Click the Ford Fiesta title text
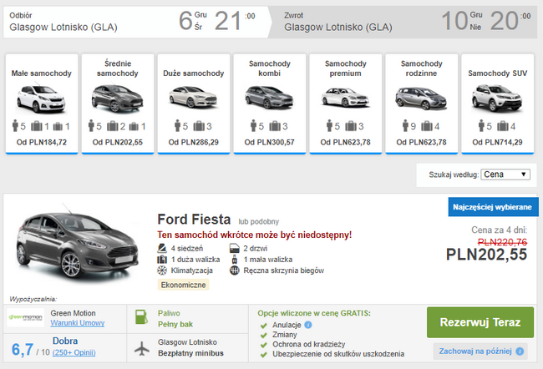The height and width of the screenshot is (369, 543). pyautogui.click(x=194, y=220)
